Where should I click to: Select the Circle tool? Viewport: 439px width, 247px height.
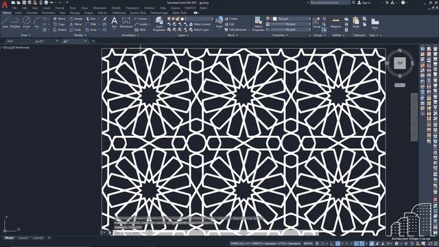(x=26, y=22)
